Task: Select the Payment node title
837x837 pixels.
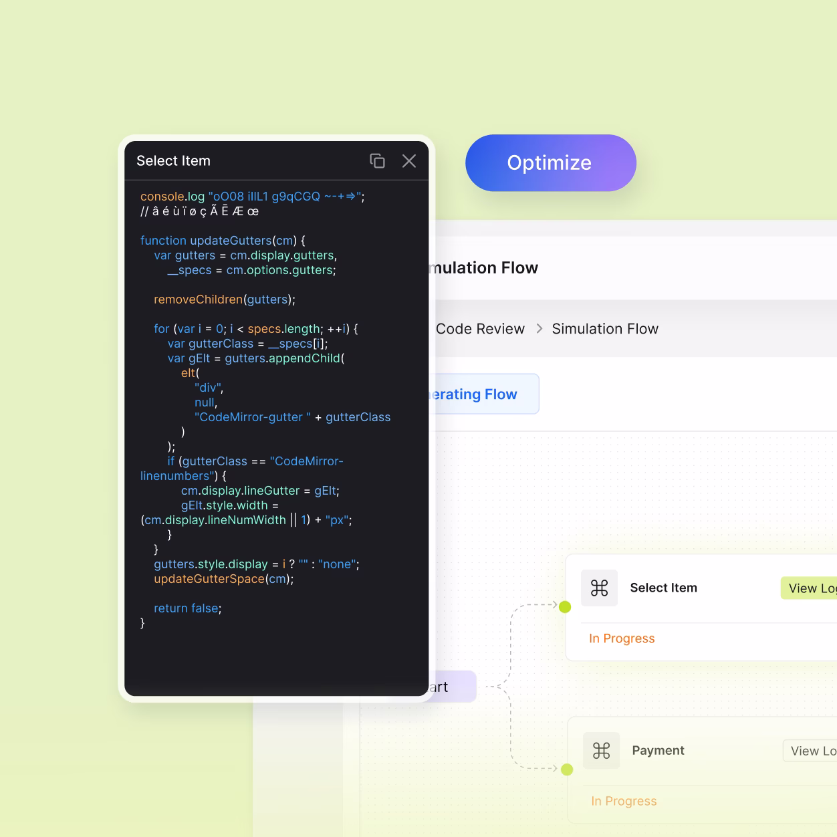Action: pos(658,751)
